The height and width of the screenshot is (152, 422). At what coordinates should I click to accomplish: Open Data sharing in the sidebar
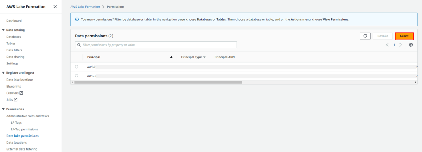15,57
